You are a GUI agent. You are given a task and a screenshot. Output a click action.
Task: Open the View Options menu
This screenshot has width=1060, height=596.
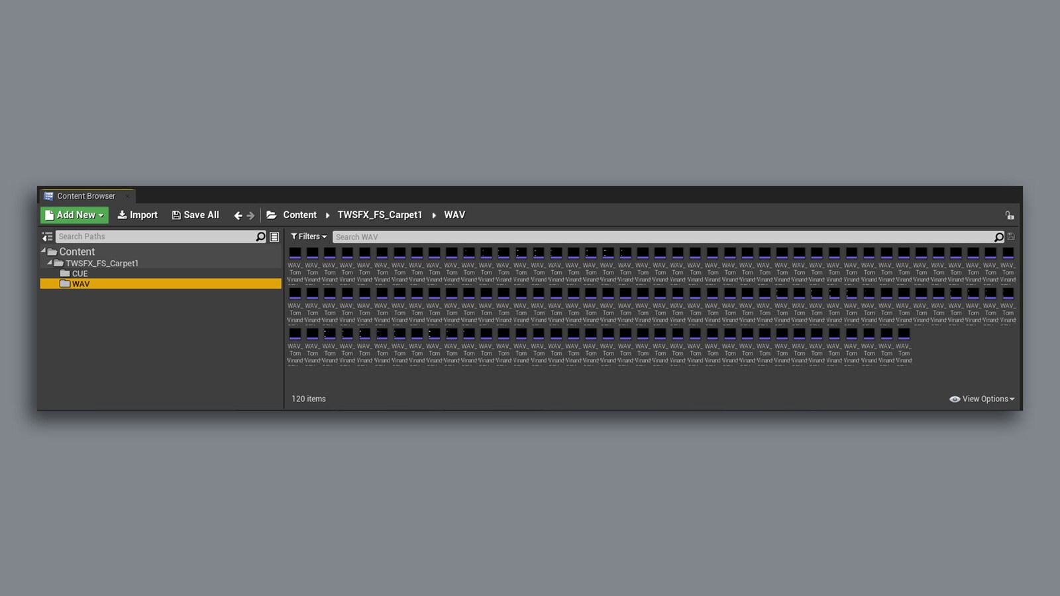click(982, 399)
